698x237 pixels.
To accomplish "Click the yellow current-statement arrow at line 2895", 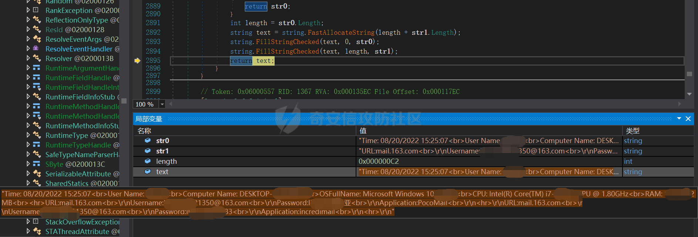I will point(137,61).
